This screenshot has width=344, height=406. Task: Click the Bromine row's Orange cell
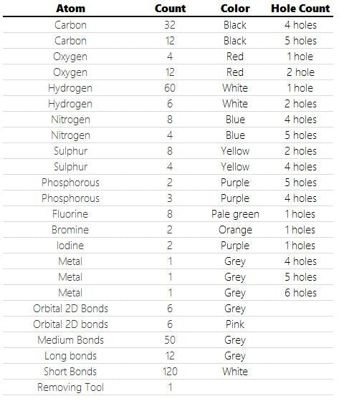[x=235, y=230]
